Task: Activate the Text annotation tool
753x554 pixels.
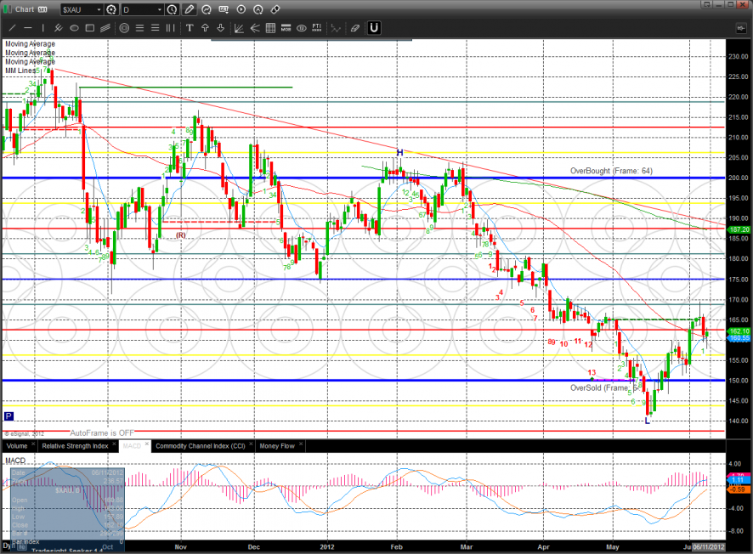Action: [x=190, y=28]
